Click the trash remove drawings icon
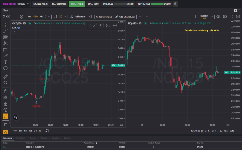The image size is (242, 150). 5,125
